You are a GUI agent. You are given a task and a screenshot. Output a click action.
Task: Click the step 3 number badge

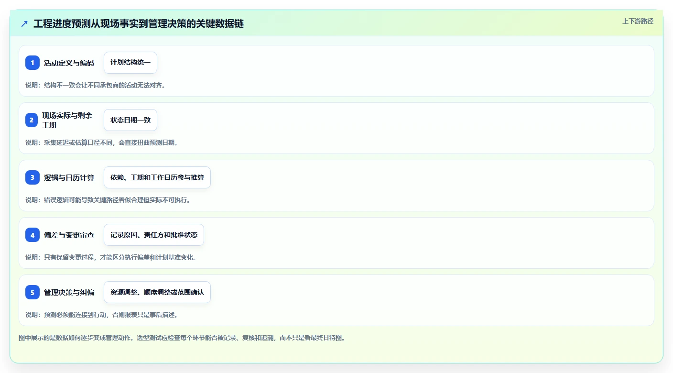coord(33,177)
